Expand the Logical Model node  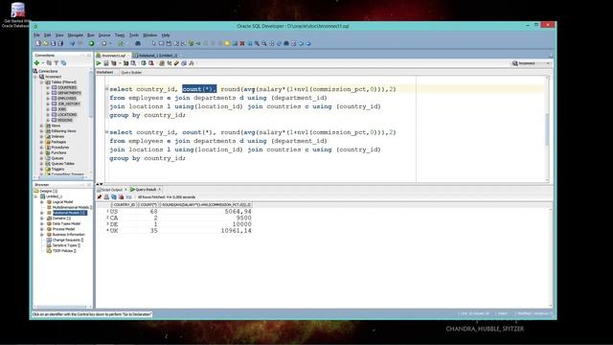[42, 202]
